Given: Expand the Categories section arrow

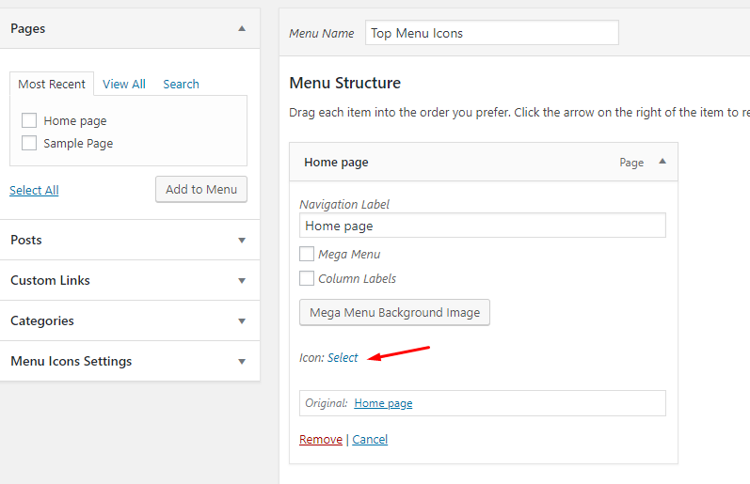Looking at the screenshot, I should [242, 321].
